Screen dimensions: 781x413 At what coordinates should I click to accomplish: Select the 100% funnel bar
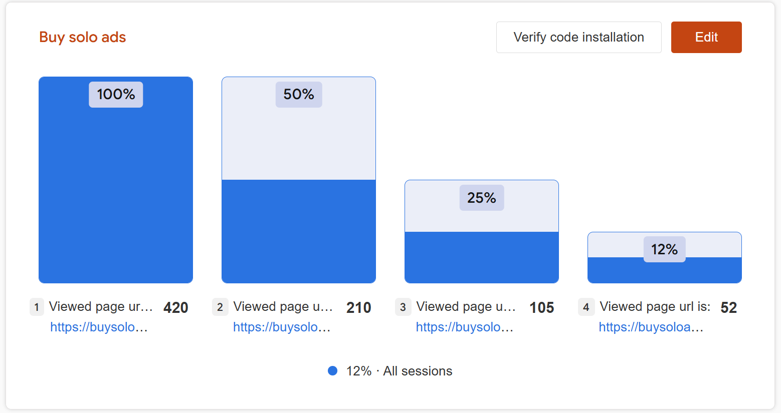click(x=116, y=180)
